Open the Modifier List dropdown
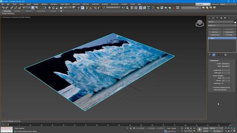This screenshot has width=237, height=133. tap(222, 25)
